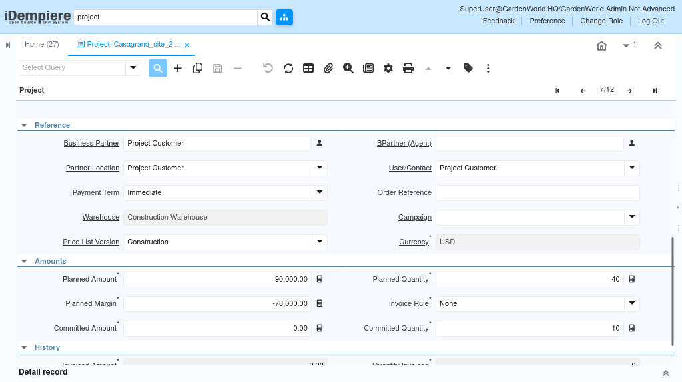
Task: Open calculator for Planned Amount
Action: coord(320,279)
